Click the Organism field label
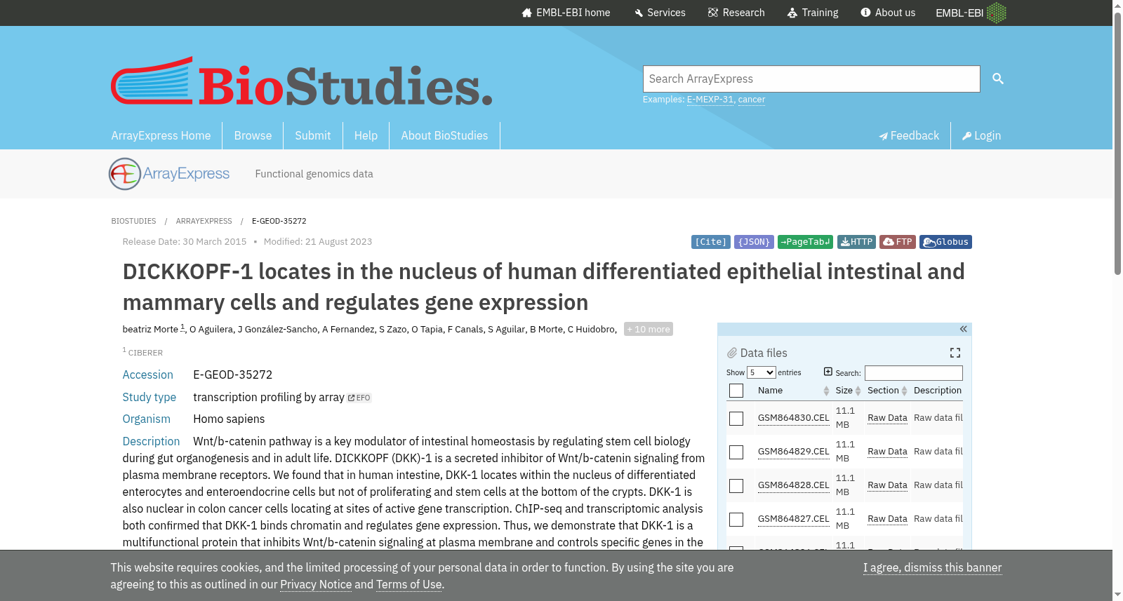1123x601 pixels. pos(146,419)
